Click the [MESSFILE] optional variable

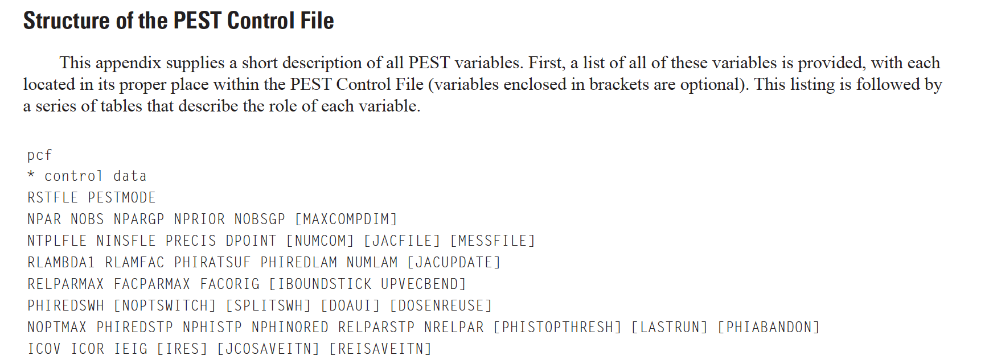(492, 241)
